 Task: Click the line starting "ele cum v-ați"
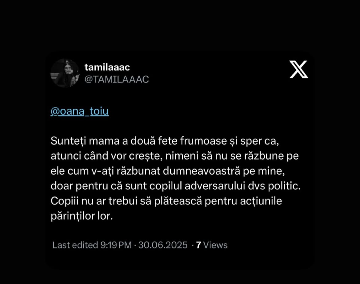[x=166, y=171]
